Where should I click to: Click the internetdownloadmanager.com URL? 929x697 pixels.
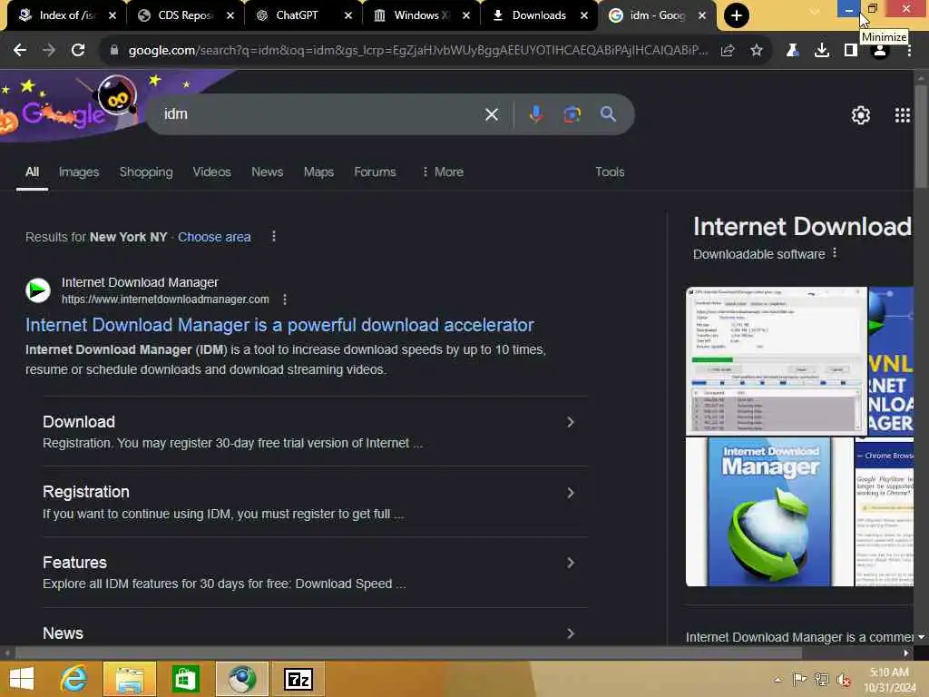(x=165, y=299)
